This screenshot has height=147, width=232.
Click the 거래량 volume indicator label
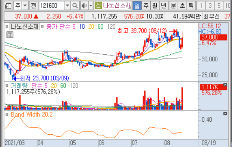(19, 86)
